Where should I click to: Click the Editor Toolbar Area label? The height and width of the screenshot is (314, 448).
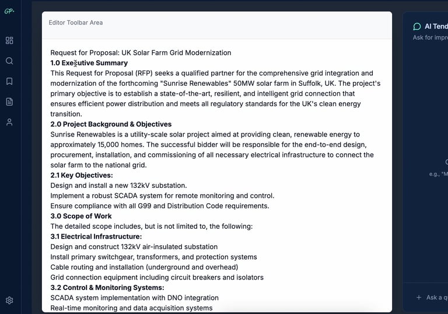76,23
